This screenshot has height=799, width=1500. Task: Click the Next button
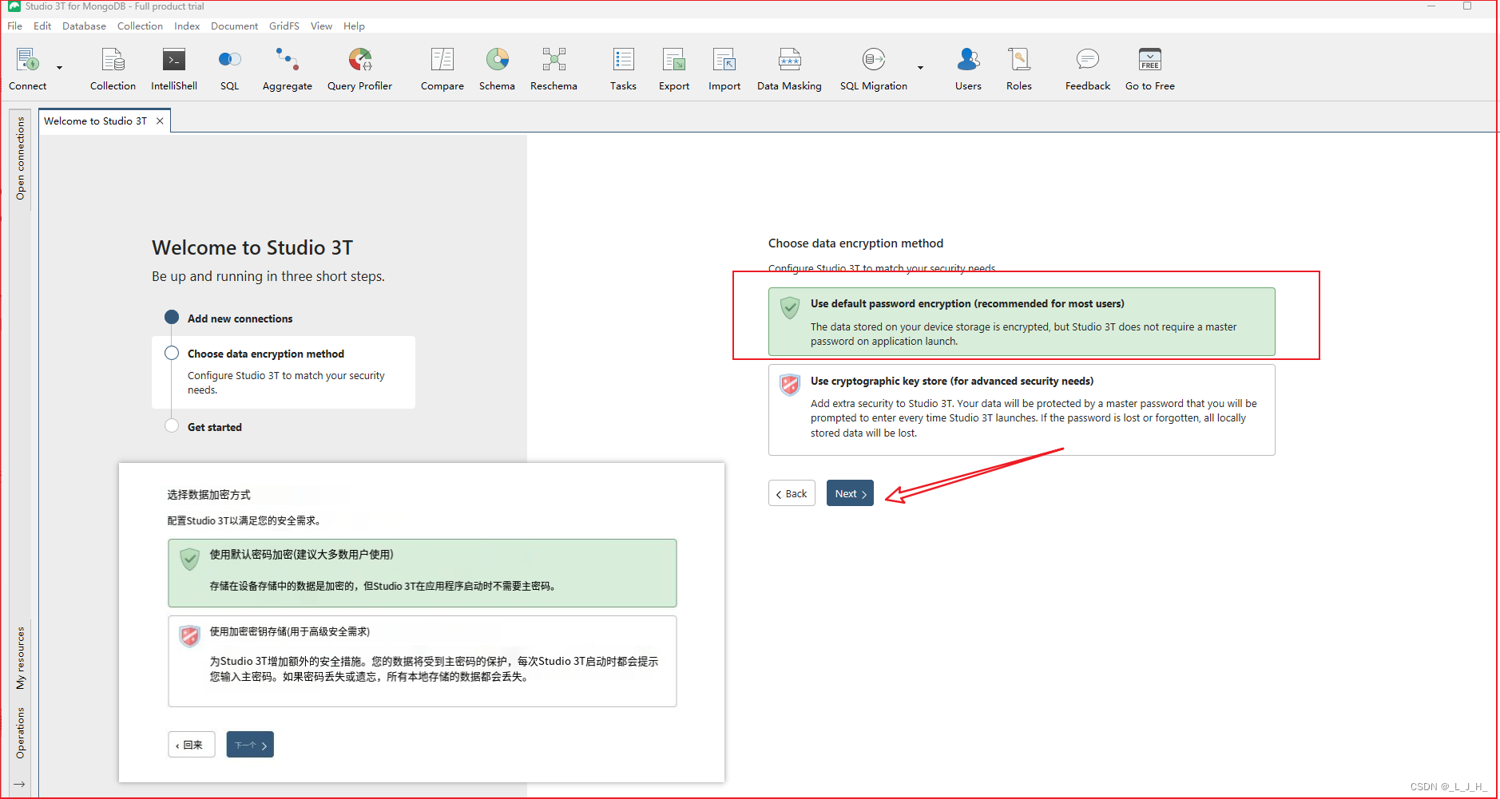(849, 493)
